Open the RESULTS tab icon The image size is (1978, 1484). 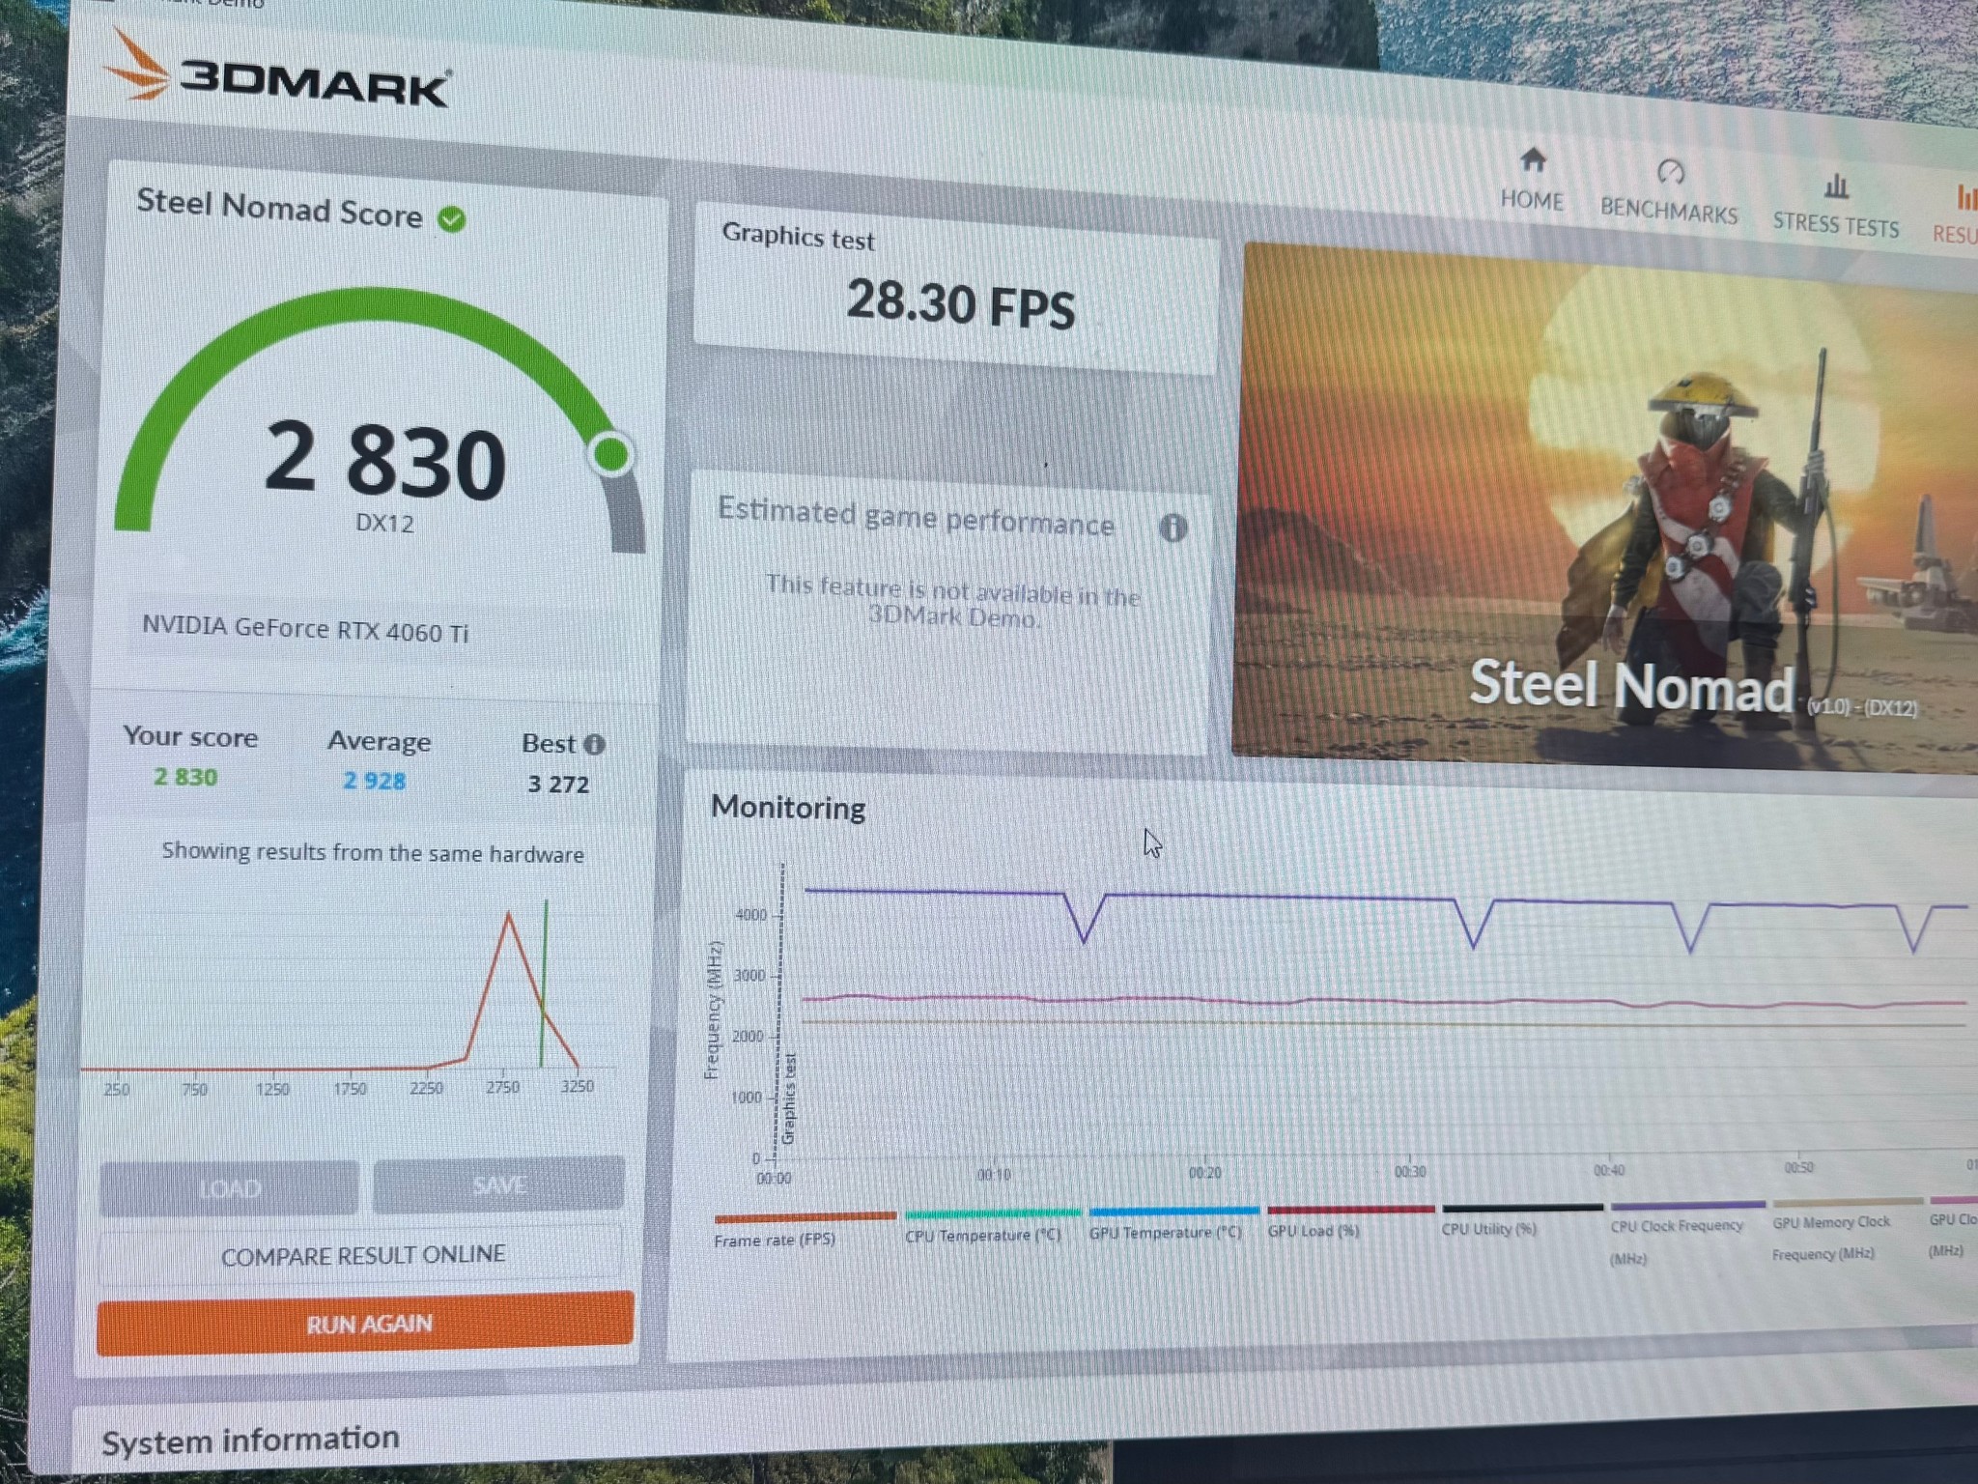[x=1965, y=197]
